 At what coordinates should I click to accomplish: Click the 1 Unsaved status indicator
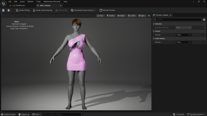click(x=179, y=114)
